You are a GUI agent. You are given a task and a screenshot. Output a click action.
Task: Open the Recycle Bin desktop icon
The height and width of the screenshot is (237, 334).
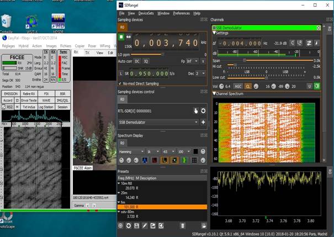6,24
